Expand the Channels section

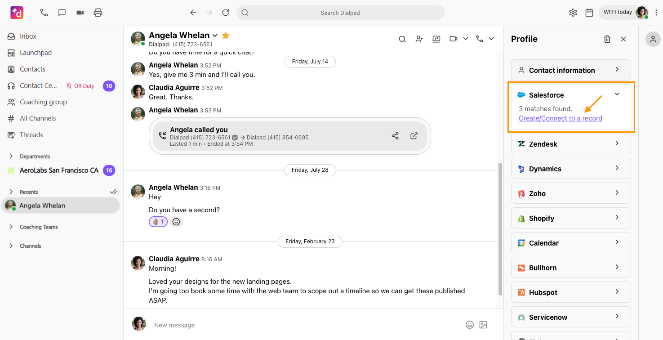(11, 246)
